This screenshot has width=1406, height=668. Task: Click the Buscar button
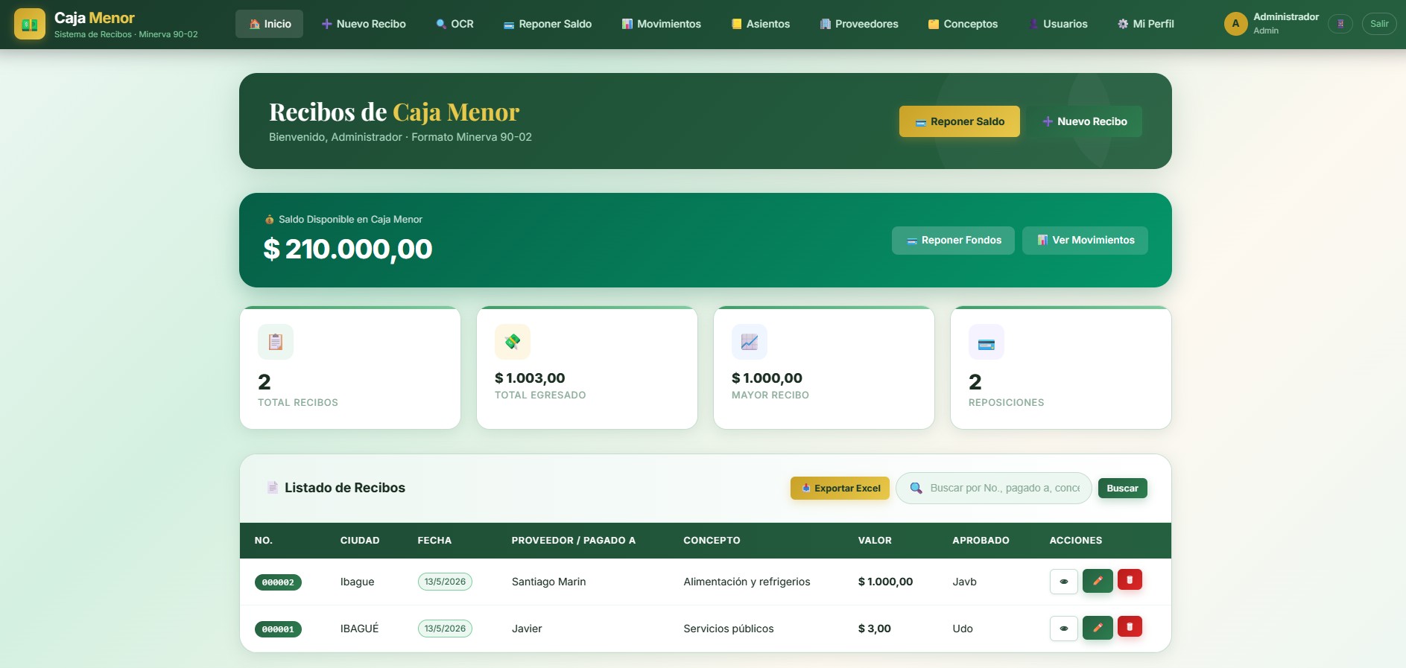1122,489
